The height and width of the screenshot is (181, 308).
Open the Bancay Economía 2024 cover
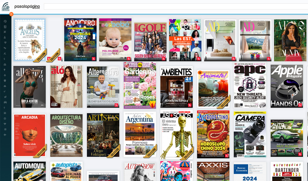250,171
